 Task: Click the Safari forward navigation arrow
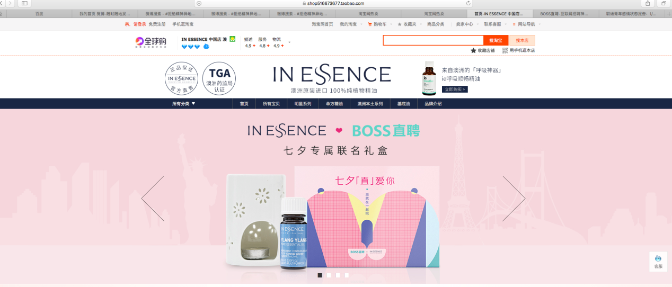pyautogui.click(x=10, y=3)
